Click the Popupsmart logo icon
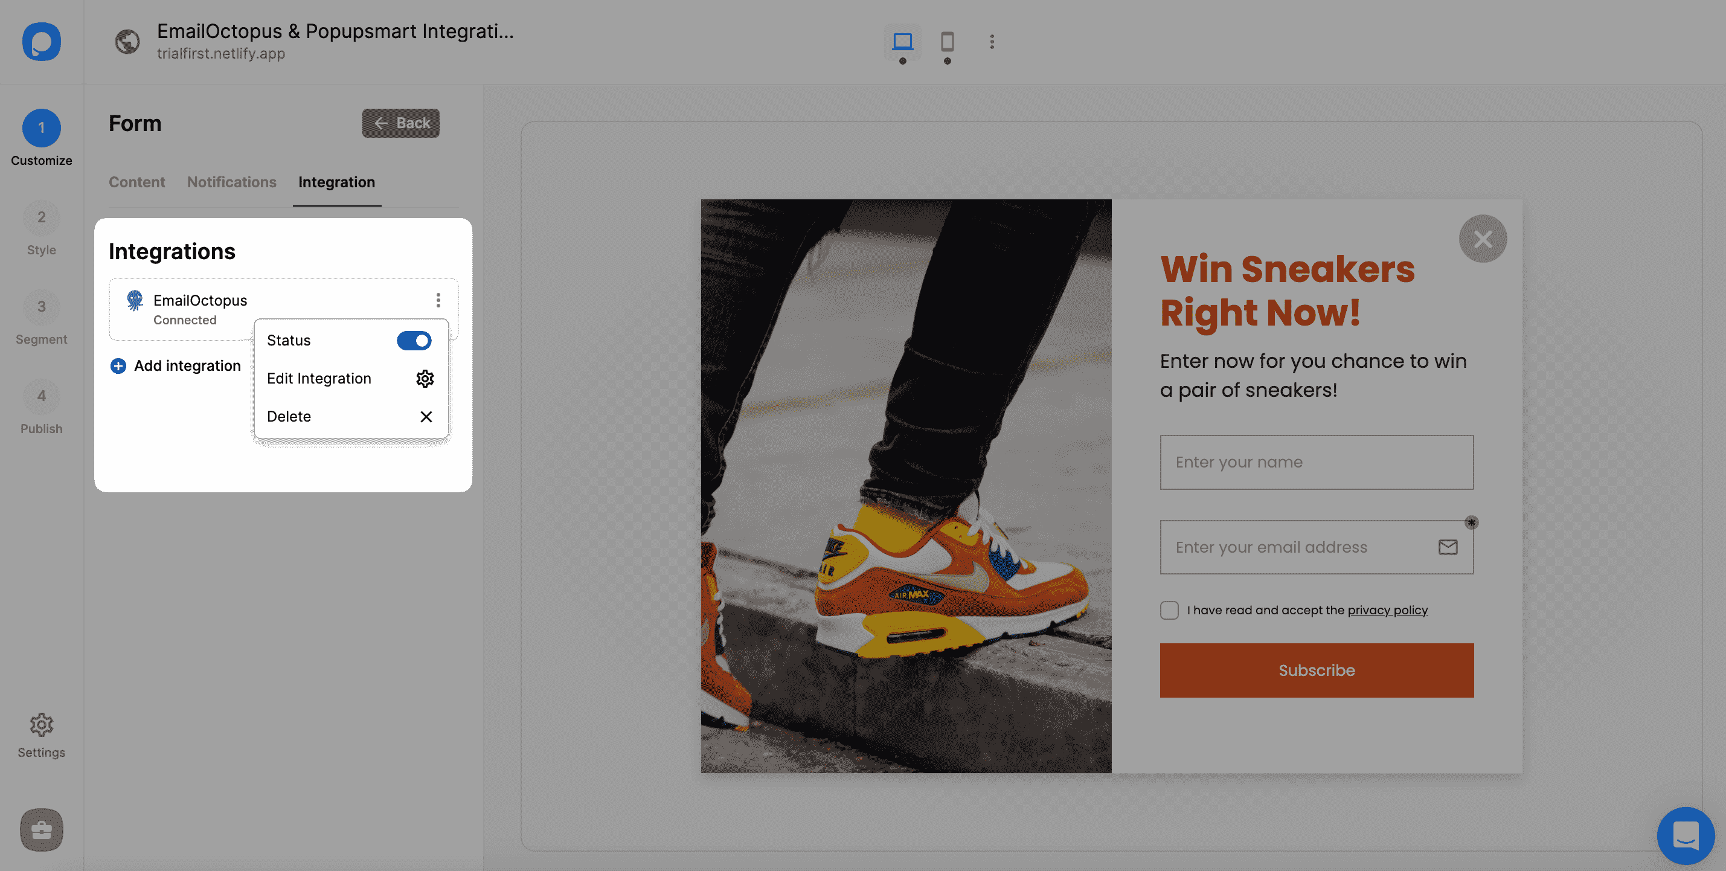This screenshot has height=871, width=1726. (x=42, y=42)
